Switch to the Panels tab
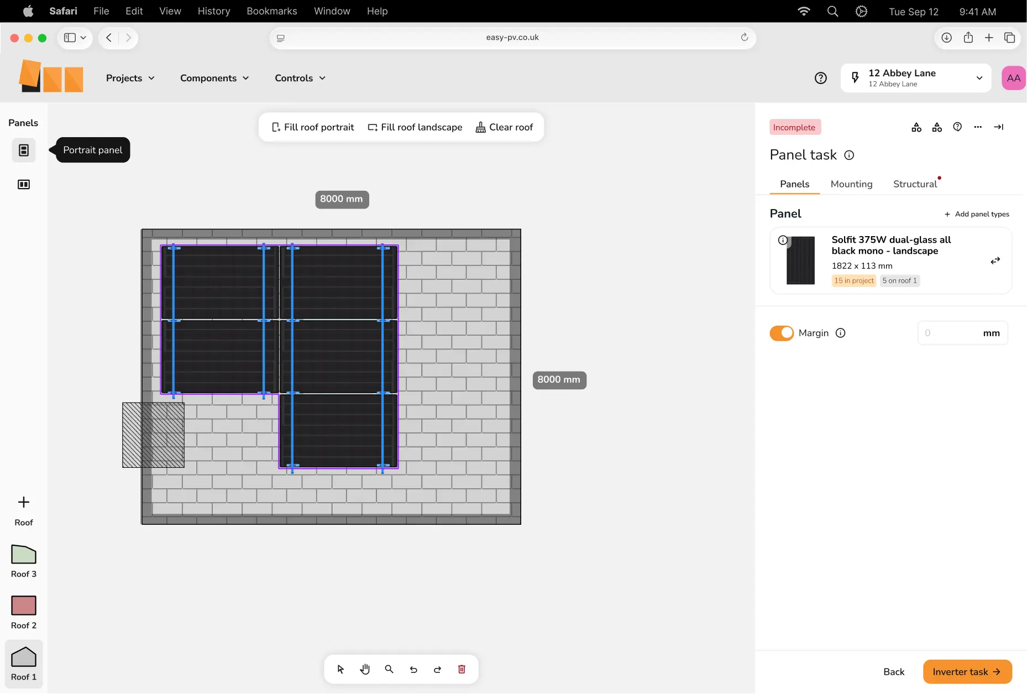 pos(794,184)
